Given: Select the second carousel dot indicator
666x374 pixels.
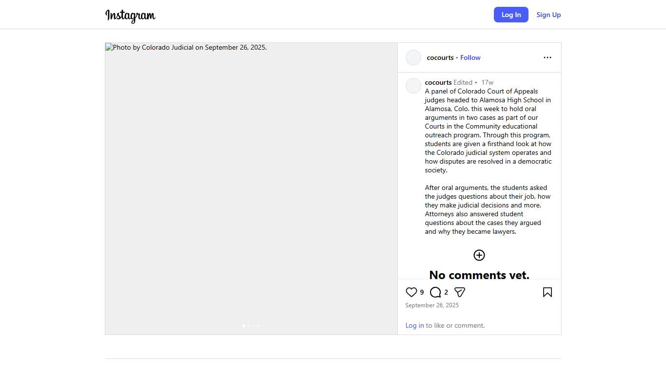Looking at the screenshot, I should pyautogui.click(x=249, y=326).
